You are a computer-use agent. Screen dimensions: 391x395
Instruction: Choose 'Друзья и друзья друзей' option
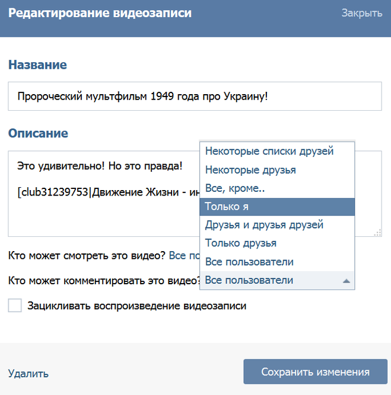pos(264,225)
